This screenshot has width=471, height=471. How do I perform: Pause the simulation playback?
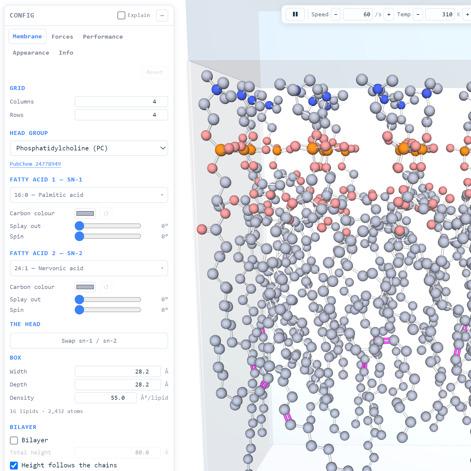pyautogui.click(x=295, y=14)
